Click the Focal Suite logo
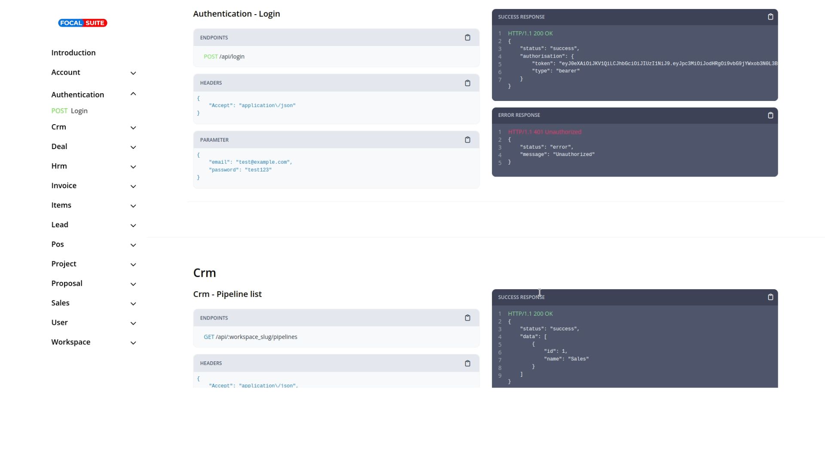 point(82,23)
